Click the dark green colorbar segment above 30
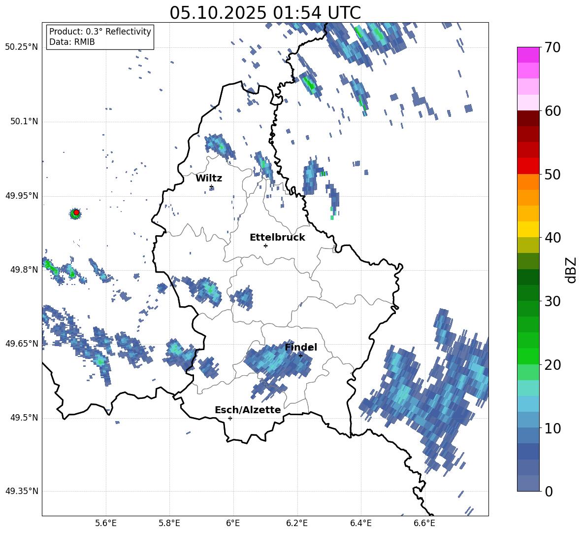The width and height of the screenshot is (583, 533). tap(528, 292)
